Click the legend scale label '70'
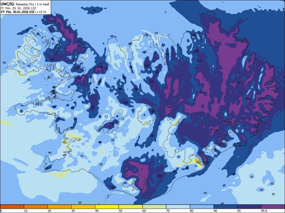285x213 pixels. (168, 211)
